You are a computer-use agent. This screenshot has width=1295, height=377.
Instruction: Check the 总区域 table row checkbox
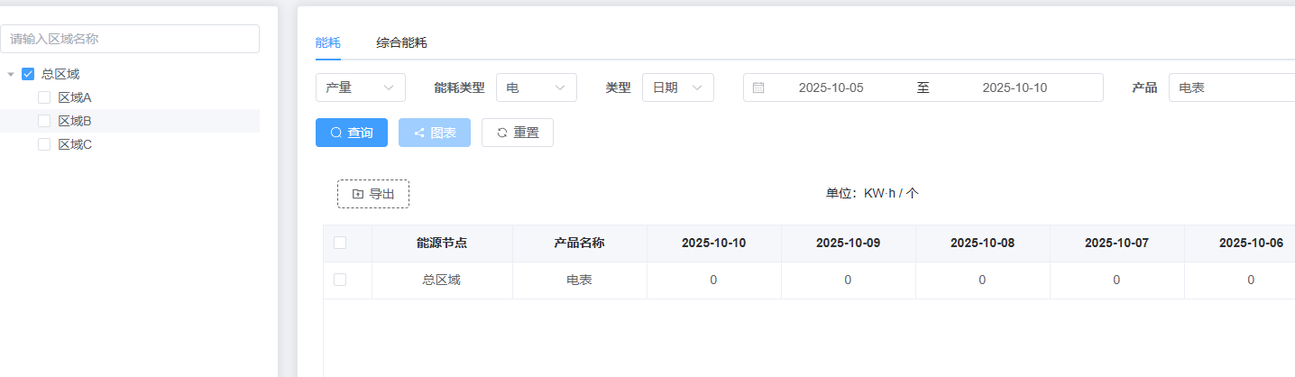[x=340, y=280]
